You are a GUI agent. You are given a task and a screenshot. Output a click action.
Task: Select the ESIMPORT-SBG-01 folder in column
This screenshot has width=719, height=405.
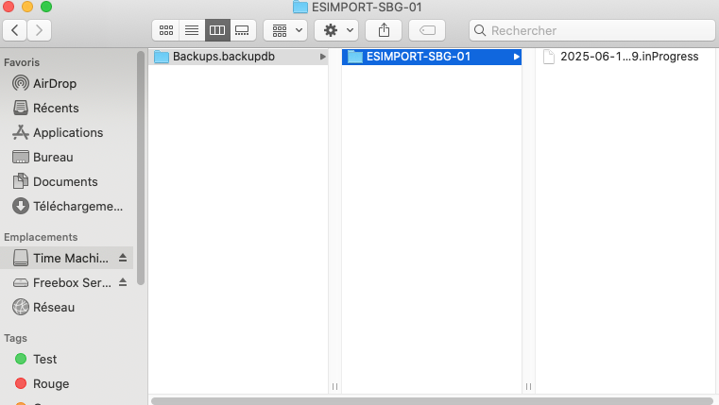point(432,57)
